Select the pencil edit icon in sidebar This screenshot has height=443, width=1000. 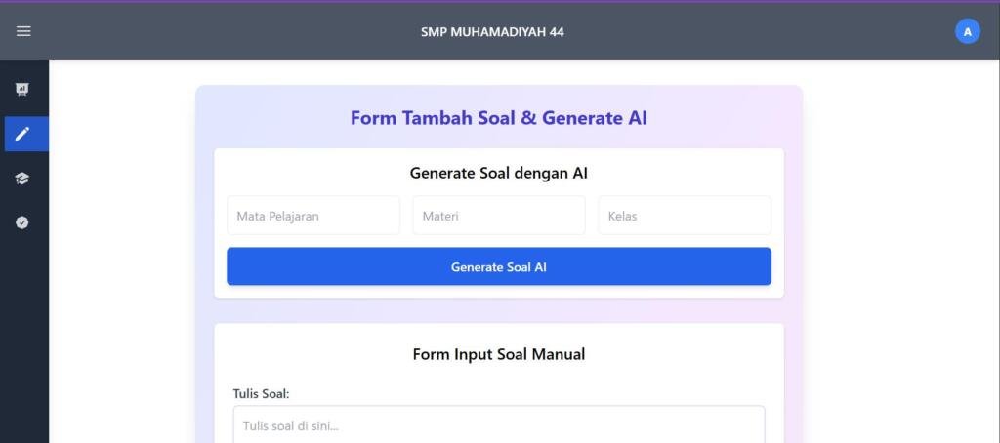pos(22,134)
